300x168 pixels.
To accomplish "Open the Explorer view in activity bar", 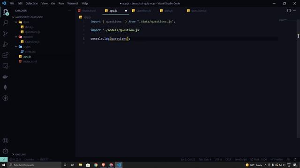I will [x=5, y=12].
